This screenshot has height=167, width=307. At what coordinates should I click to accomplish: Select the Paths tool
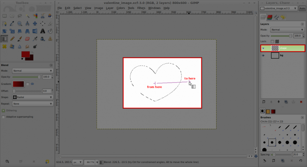(4, 24)
